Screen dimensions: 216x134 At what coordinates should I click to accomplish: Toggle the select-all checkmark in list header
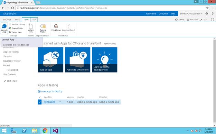[40, 97]
